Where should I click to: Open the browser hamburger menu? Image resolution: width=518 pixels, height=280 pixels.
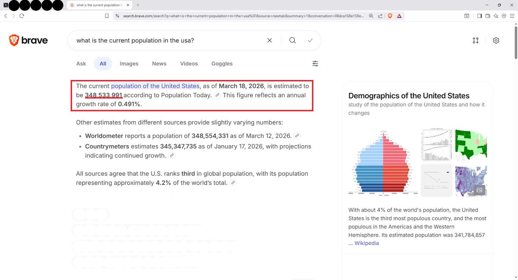(x=513, y=16)
